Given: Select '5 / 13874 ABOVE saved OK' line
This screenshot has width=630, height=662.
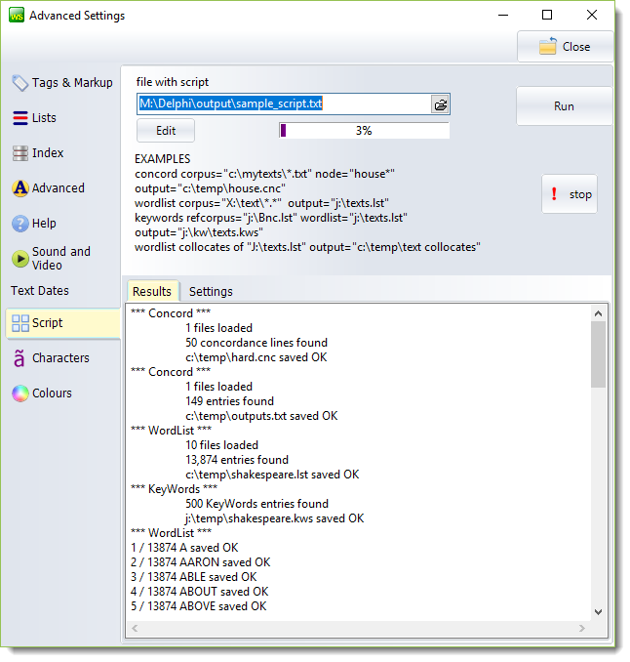Looking at the screenshot, I should point(199,606).
